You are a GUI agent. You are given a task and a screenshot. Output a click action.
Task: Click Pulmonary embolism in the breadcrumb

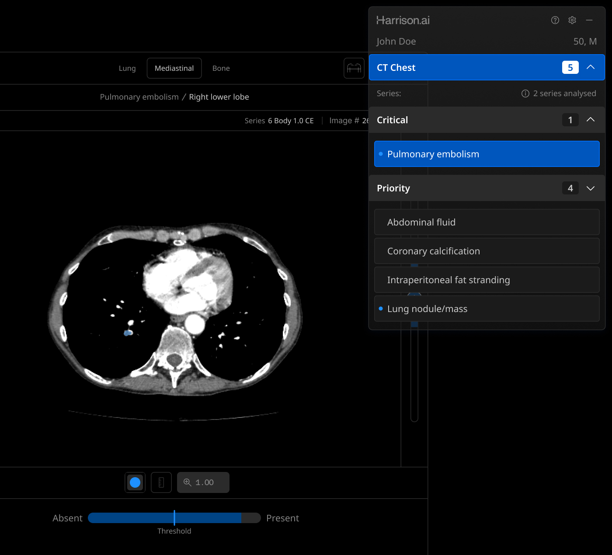(x=139, y=97)
